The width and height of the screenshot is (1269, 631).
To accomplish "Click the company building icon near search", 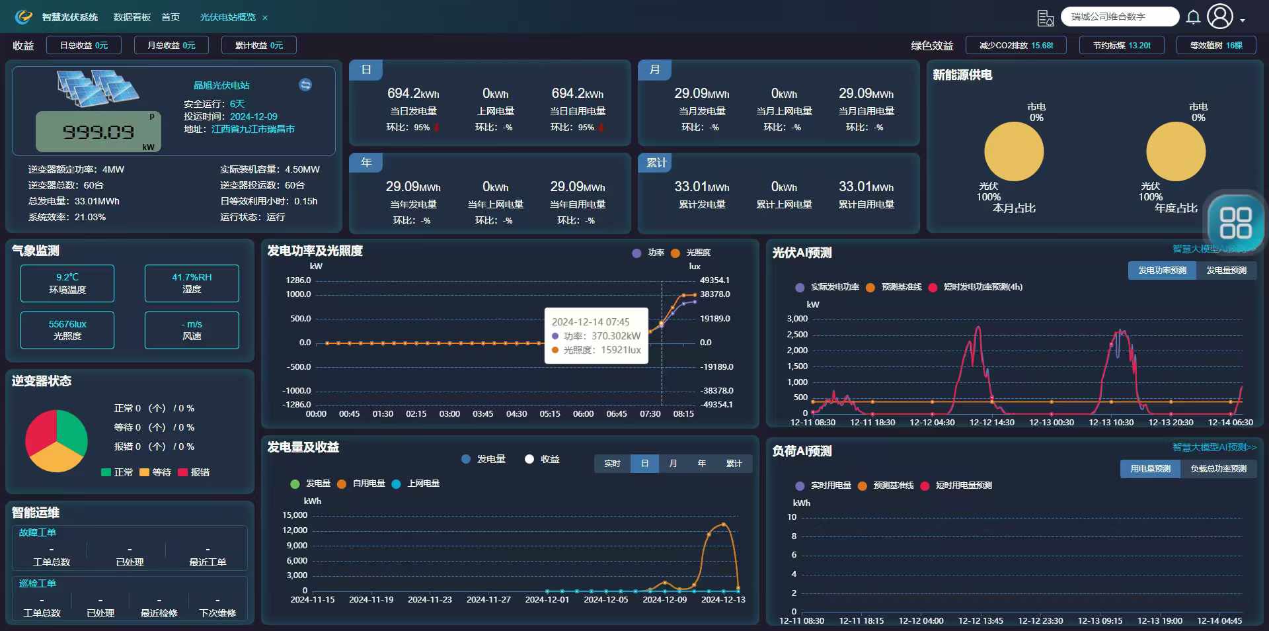I will tap(1046, 18).
